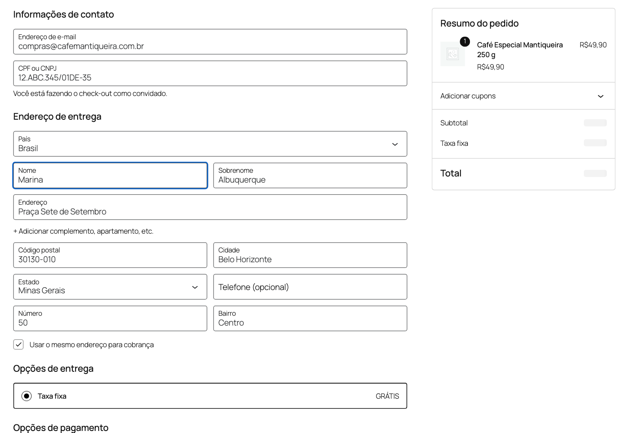
Task: Click the Opções de pagamento heading
Action: coord(61,428)
